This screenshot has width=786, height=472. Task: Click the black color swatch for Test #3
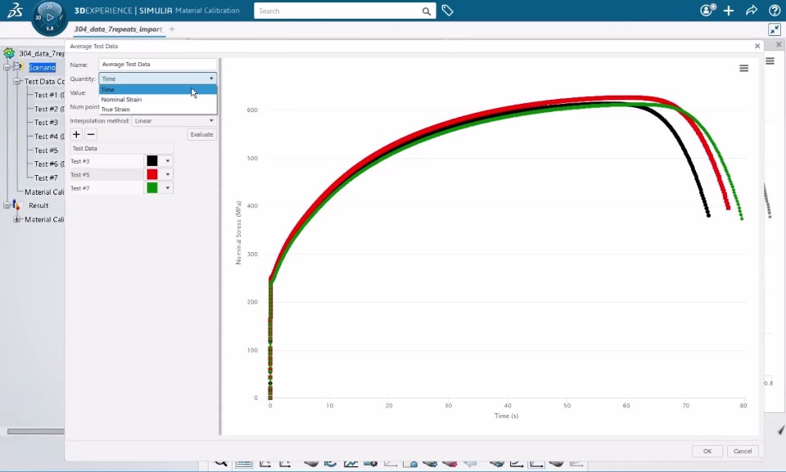[x=152, y=161]
